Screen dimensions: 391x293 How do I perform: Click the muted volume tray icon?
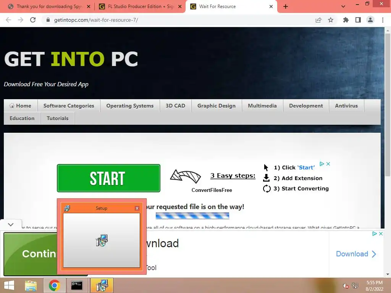pos(346,286)
